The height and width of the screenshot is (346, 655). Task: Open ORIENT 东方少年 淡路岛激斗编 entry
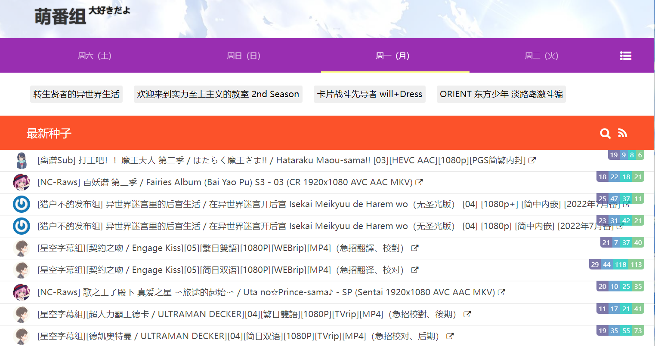(501, 94)
